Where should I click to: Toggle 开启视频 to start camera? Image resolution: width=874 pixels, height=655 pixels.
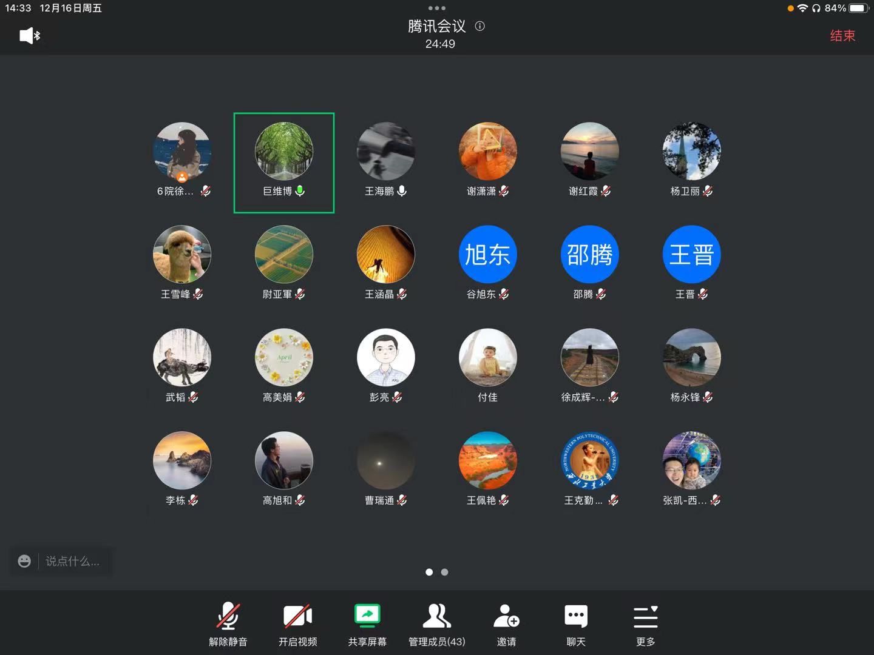pyautogui.click(x=297, y=616)
